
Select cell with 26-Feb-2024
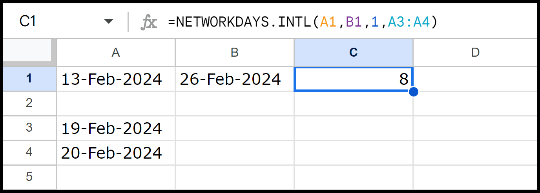coord(235,79)
